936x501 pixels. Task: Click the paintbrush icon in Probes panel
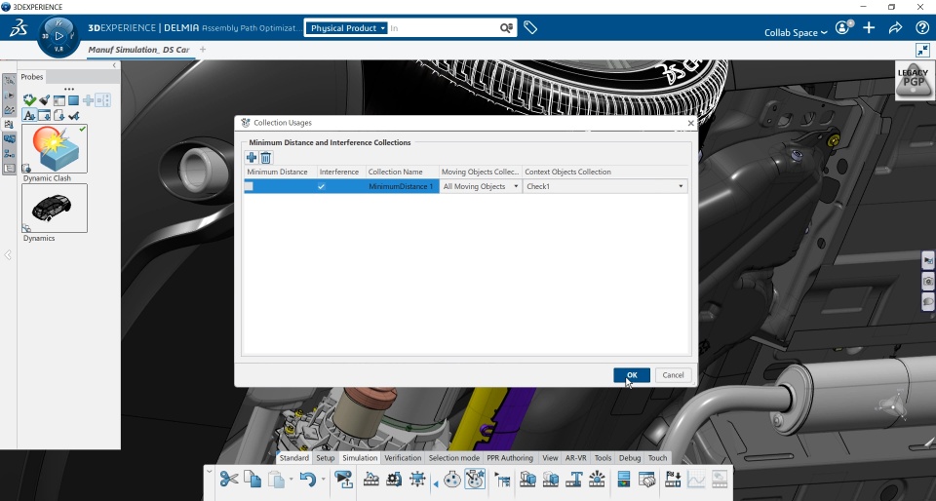coord(44,100)
